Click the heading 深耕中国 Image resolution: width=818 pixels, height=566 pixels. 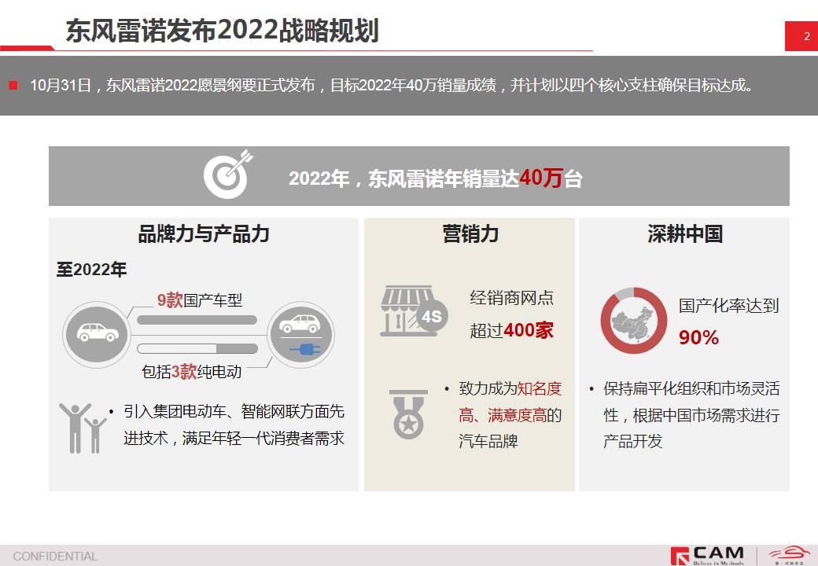click(685, 233)
